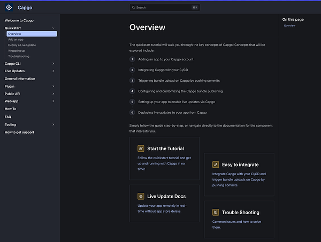Click "Configuring and customizing the Capgo bundle publishing"
321x242 pixels.
tap(180, 91)
